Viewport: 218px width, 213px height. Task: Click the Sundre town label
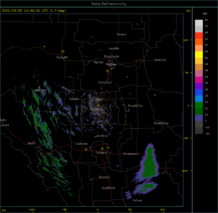coord(74,99)
